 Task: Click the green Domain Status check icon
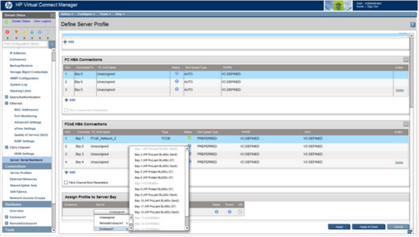7,22
